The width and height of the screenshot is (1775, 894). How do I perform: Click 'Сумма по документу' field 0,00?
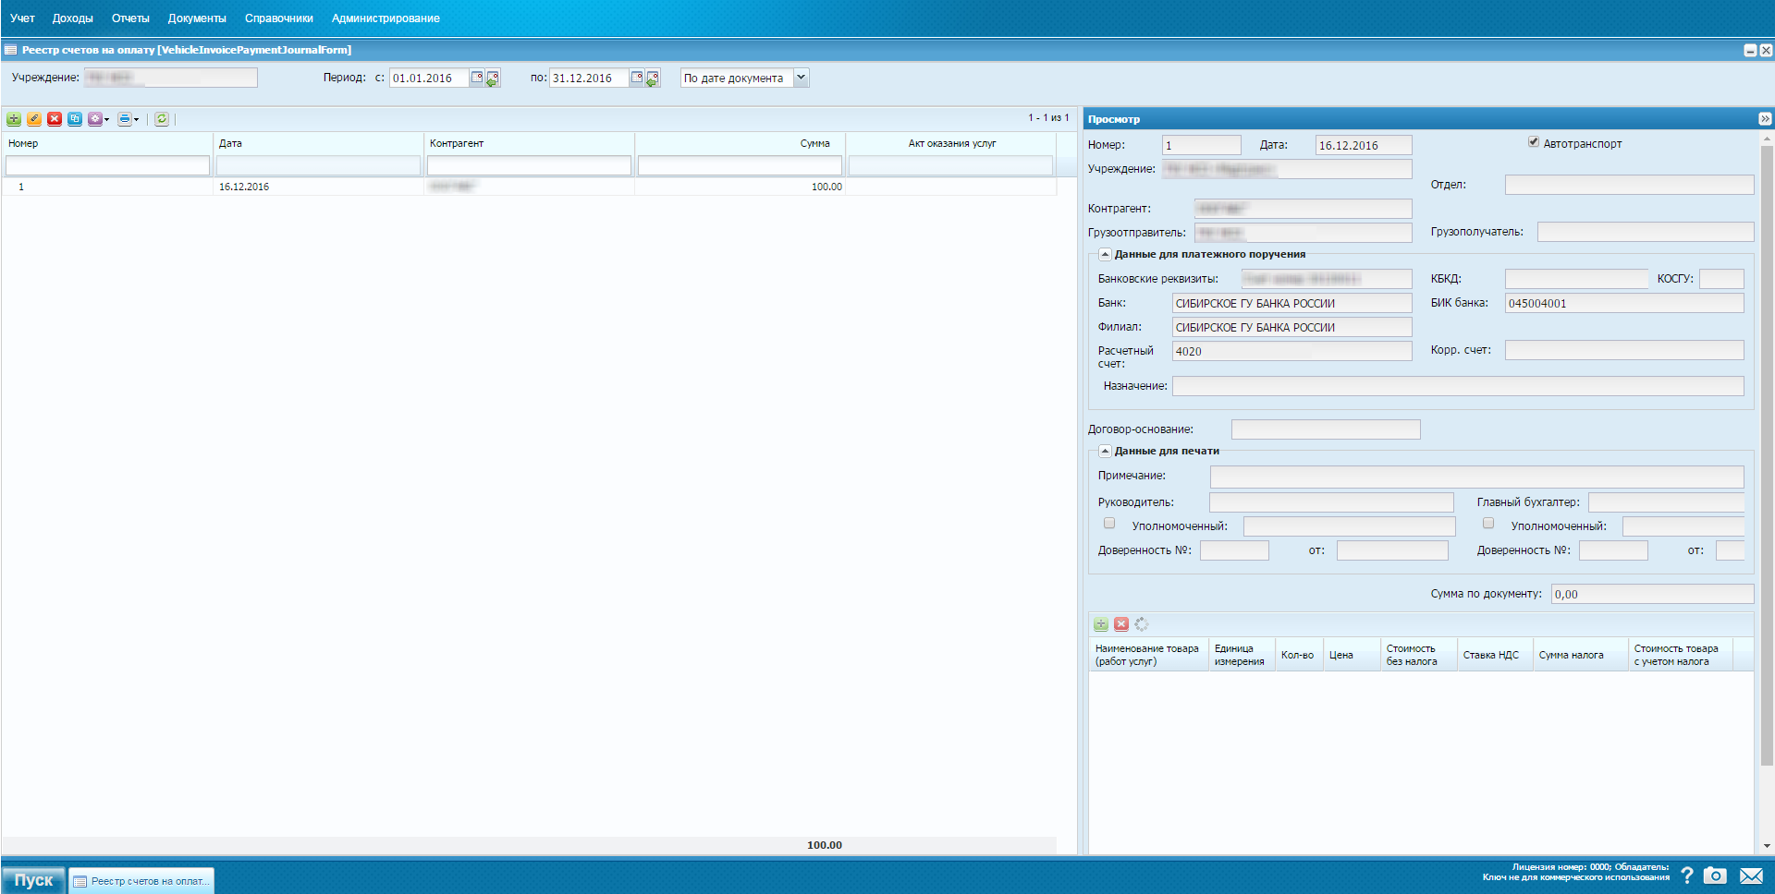pyautogui.click(x=1652, y=594)
